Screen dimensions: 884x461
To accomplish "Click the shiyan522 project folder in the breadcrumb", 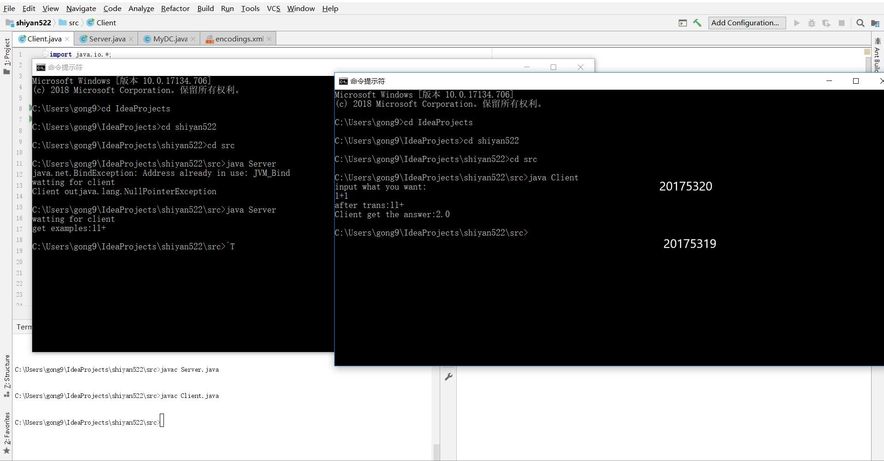I will click(29, 23).
